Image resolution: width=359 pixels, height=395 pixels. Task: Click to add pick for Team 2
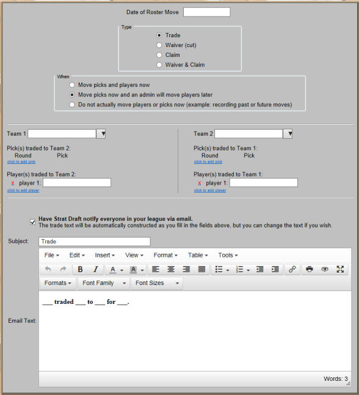click(x=208, y=161)
